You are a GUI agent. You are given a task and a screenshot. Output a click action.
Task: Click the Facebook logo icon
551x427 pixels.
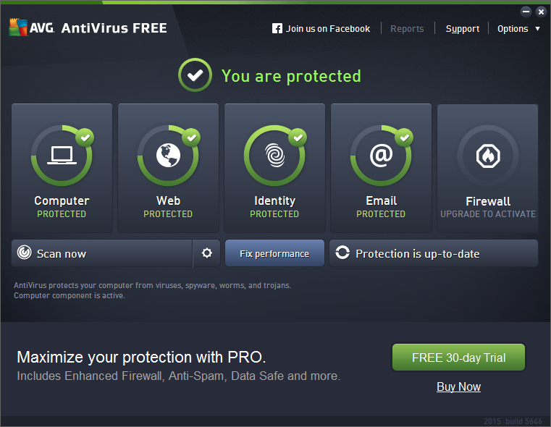pyautogui.click(x=277, y=29)
